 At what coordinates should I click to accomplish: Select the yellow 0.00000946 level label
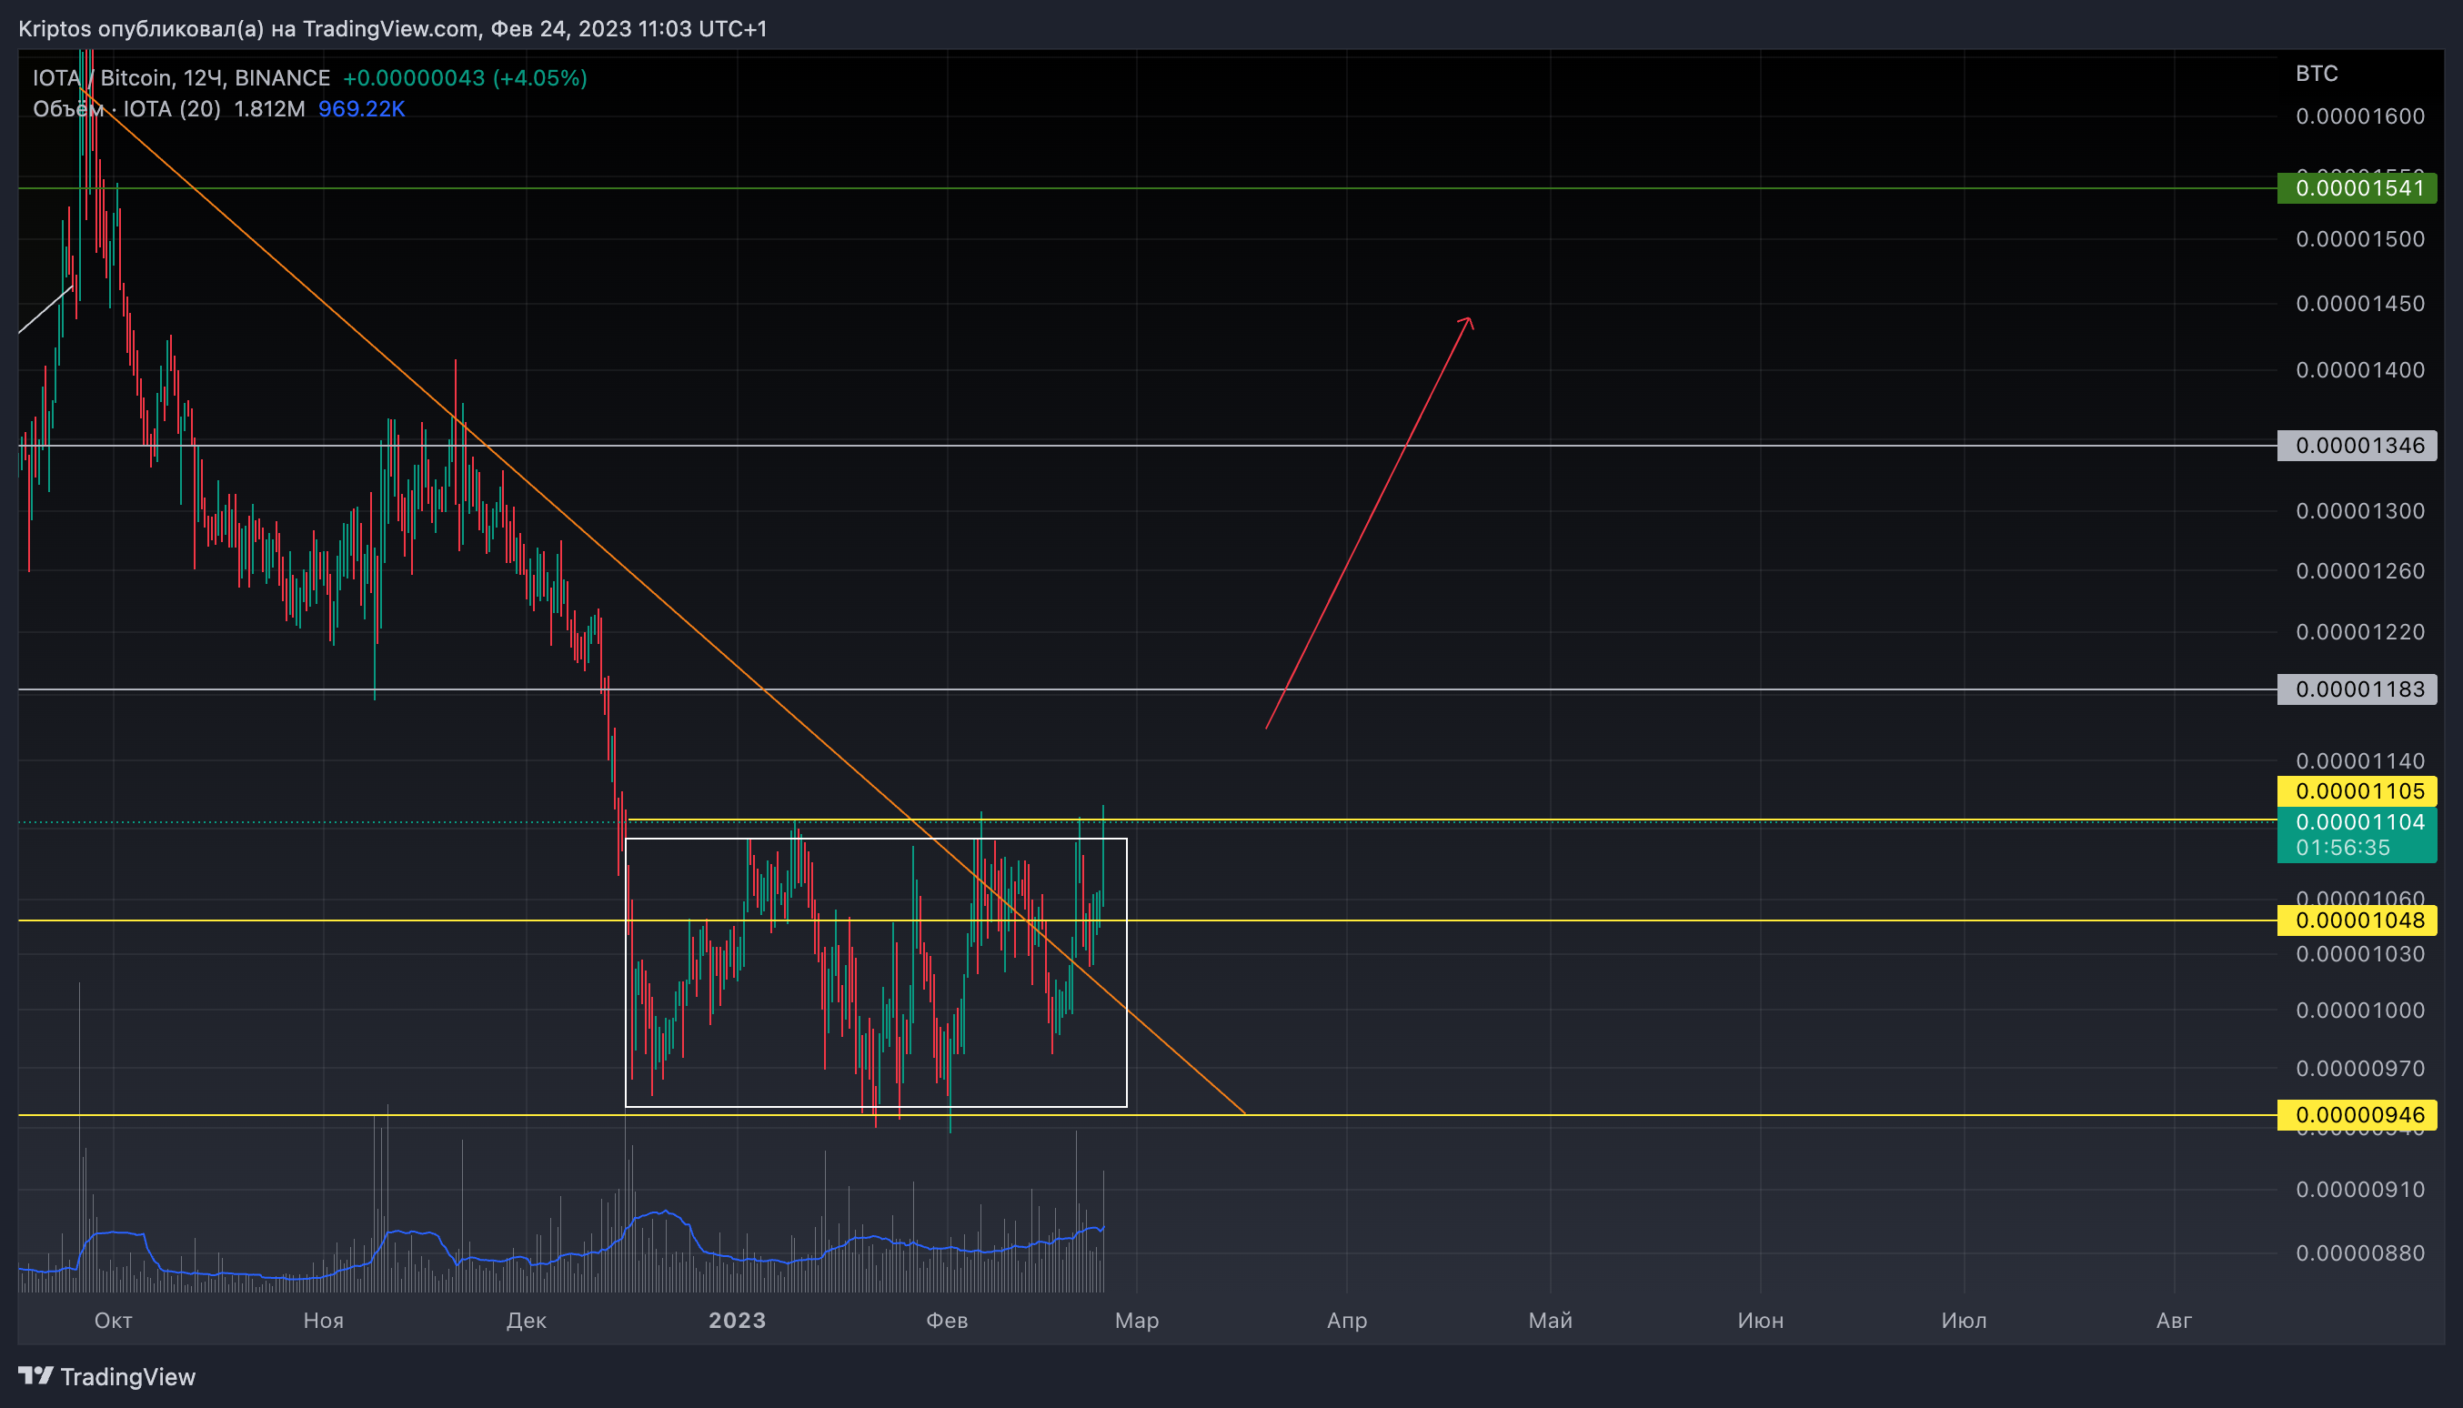point(2357,1114)
